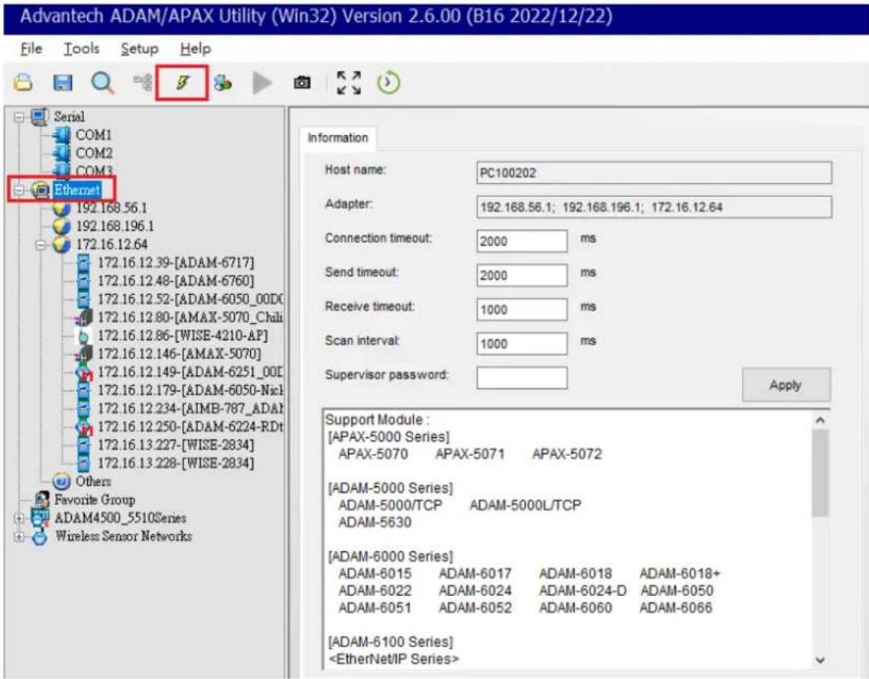Click the globe group toolbar icon
This screenshot has height=679, width=869.
pyautogui.click(x=223, y=83)
